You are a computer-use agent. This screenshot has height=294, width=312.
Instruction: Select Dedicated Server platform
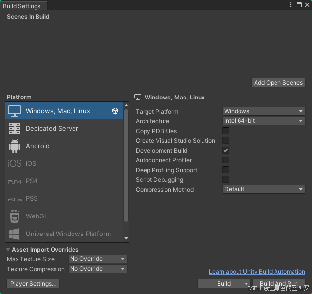(64, 128)
